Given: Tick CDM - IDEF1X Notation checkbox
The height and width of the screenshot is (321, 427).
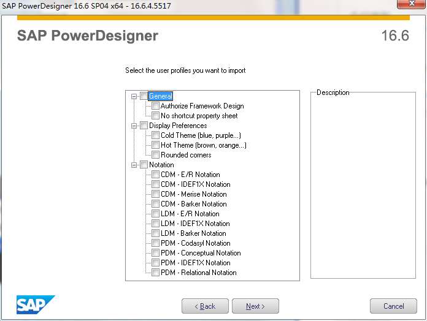Looking at the screenshot, I should (155, 184).
